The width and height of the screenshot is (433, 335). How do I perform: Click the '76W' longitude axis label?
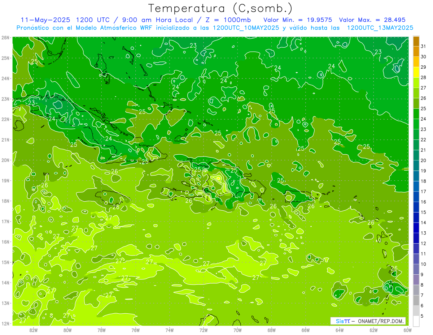(x=135, y=330)
